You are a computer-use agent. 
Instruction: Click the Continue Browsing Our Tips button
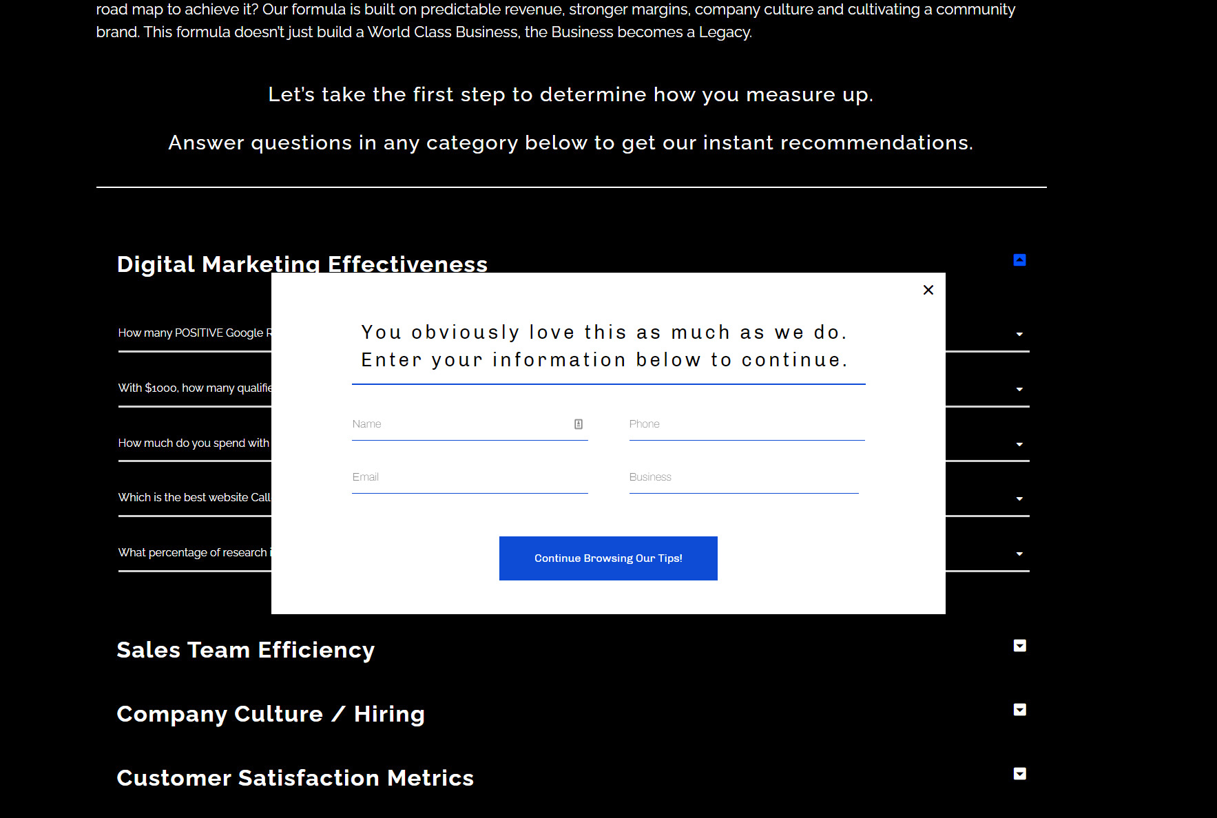[x=607, y=558]
